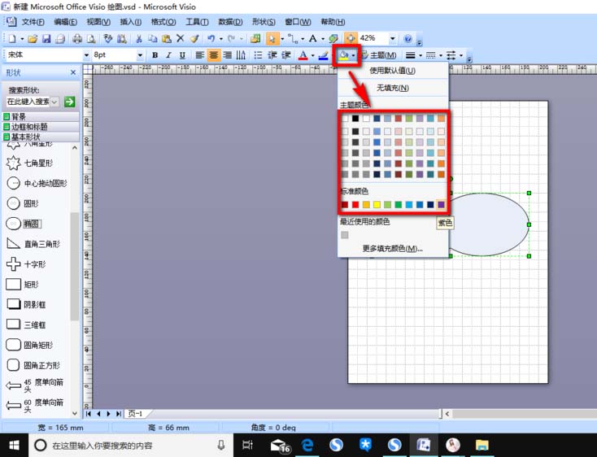597x457 pixels.
Task: Click the Help question mark icon
Action: coord(407,38)
